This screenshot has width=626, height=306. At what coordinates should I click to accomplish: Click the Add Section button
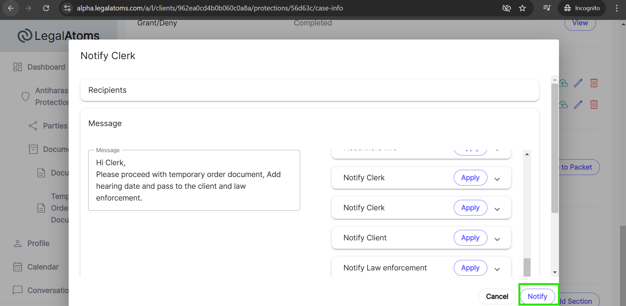pyautogui.click(x=579, y=300)
